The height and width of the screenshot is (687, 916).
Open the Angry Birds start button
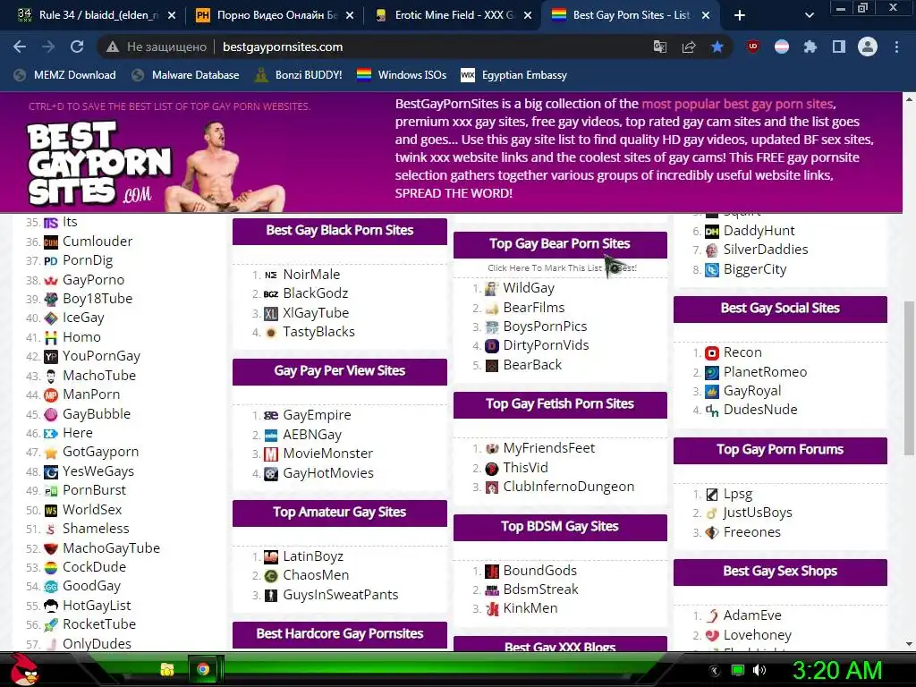24,669
